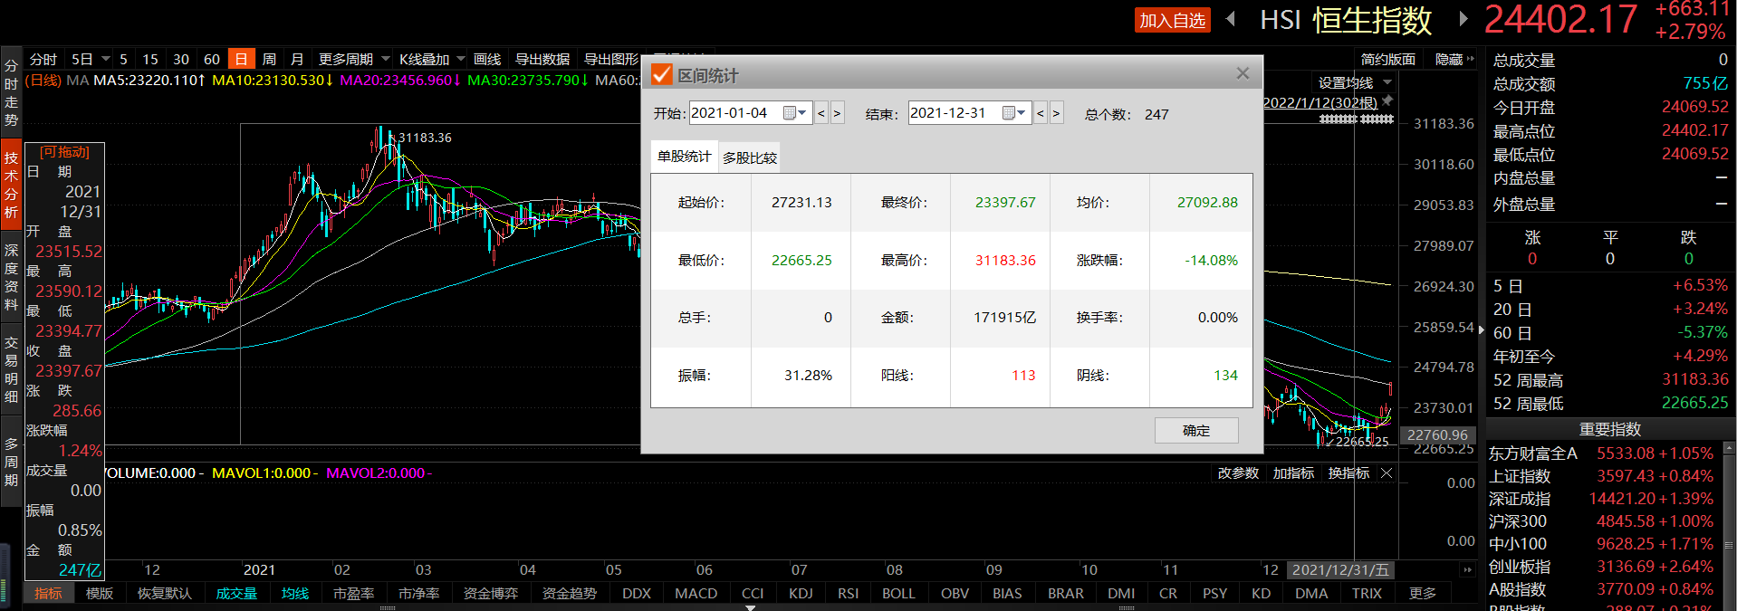Image resolution: width=1737 pixels, height=611 pixels.
Task: Switch the chart to the 周 weekly period
Action: tap(269, 59)
